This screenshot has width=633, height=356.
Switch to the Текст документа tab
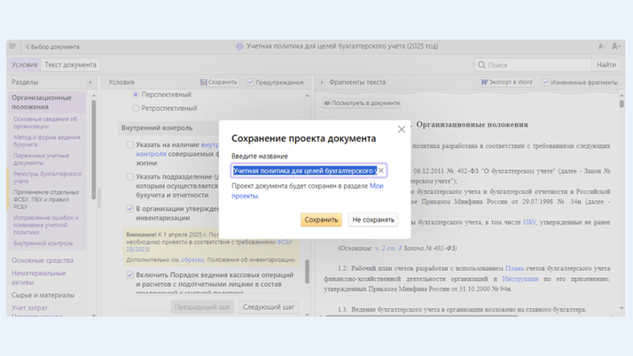pos(70,65)
